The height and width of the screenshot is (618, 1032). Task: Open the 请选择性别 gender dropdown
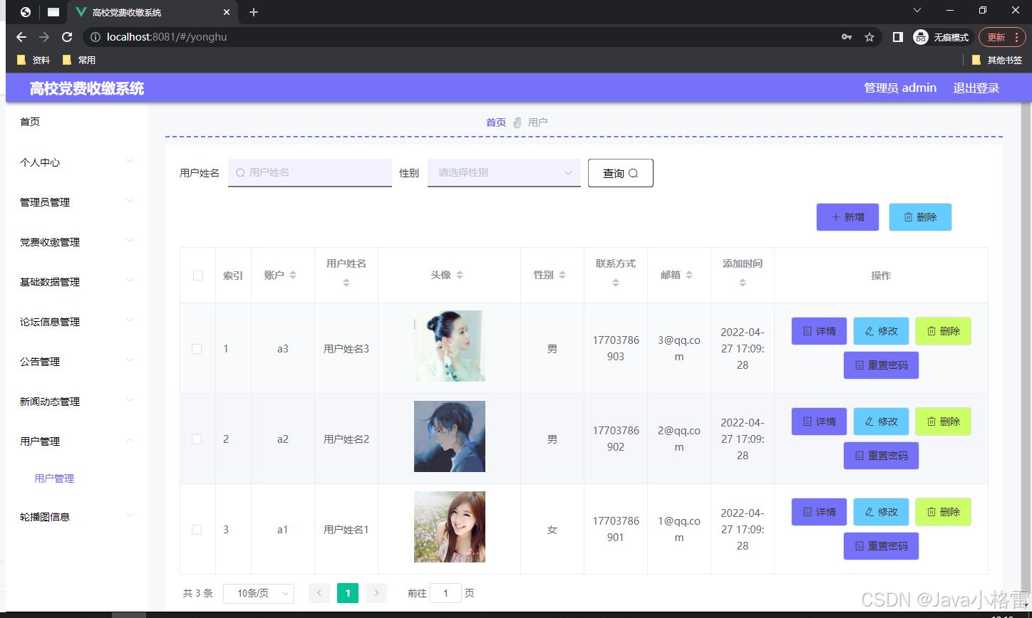point(504,172)
